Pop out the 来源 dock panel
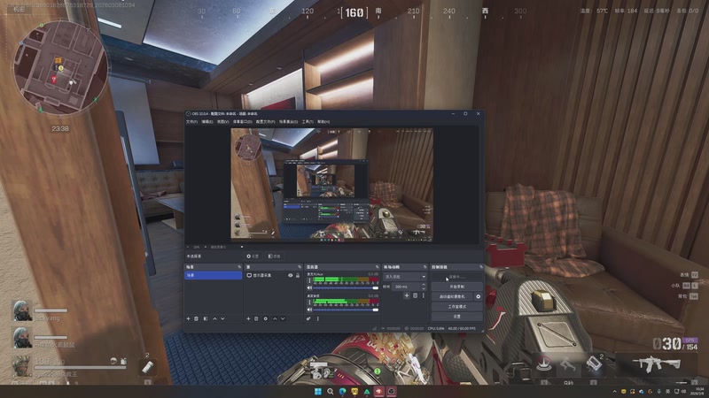The image size is (709, 398). point(300,267)
